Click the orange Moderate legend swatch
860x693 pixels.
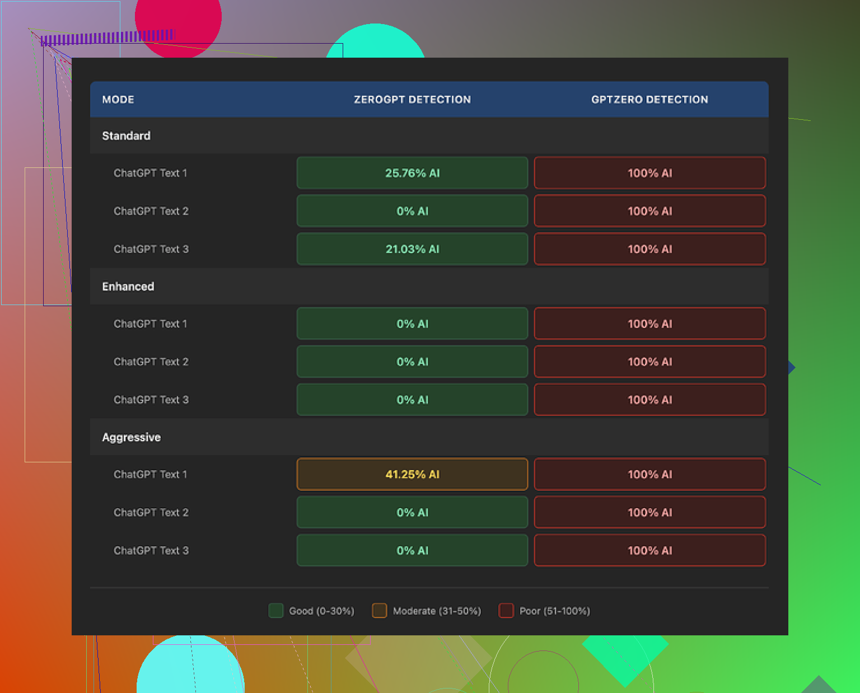click(380, 611)
